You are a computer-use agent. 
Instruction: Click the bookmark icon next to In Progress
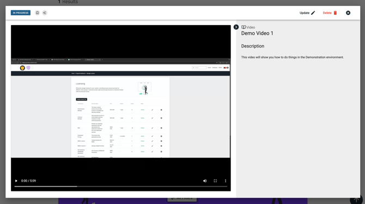point(37,13)
